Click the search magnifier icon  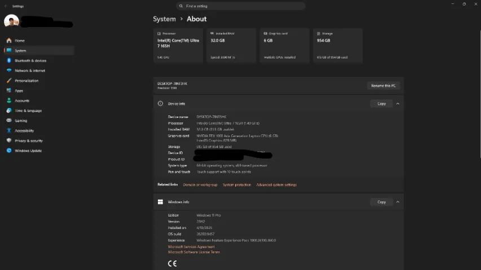click(181, 6)
